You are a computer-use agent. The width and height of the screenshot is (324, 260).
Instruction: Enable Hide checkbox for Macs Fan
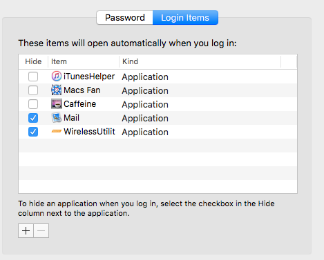pos(33,90)
